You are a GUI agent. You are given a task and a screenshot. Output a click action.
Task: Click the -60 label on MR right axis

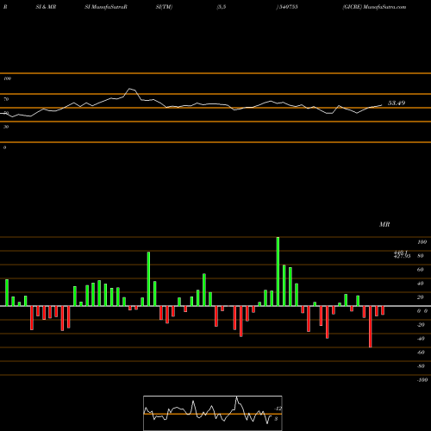click(x=421, y=353)
